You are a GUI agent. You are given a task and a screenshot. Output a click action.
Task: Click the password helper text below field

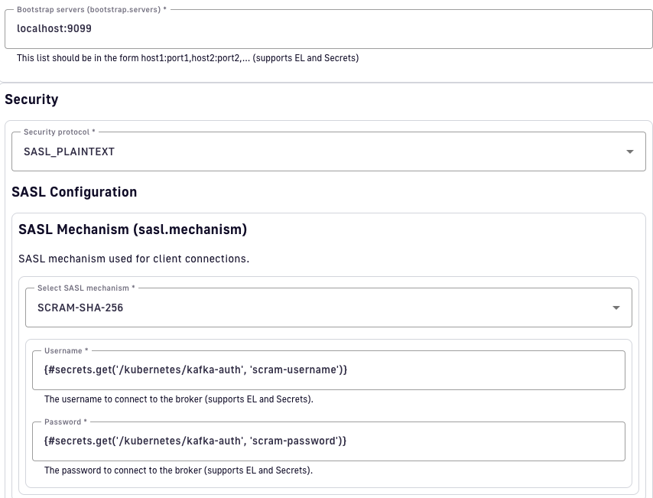coord(178,470)
